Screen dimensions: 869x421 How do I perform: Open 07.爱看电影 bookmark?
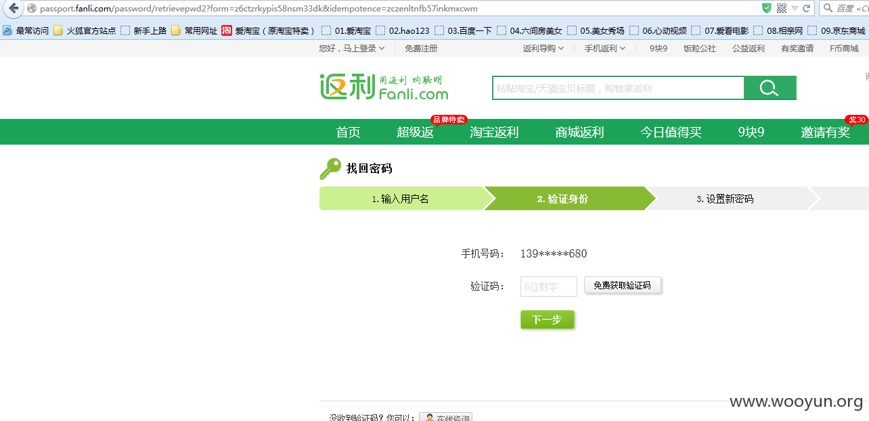pos(720,30)
